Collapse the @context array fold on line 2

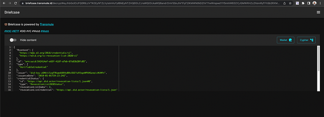click(12, 50)
